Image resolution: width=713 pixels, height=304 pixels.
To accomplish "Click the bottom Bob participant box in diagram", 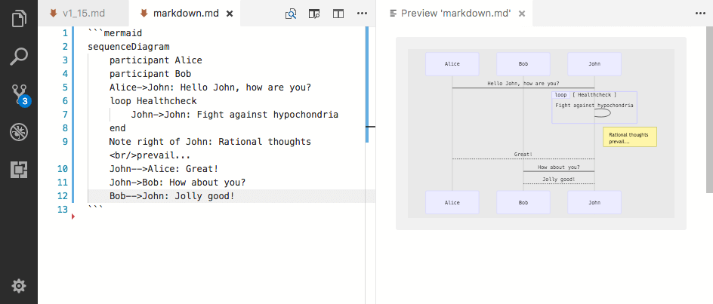I will click(x=523, y=203).
